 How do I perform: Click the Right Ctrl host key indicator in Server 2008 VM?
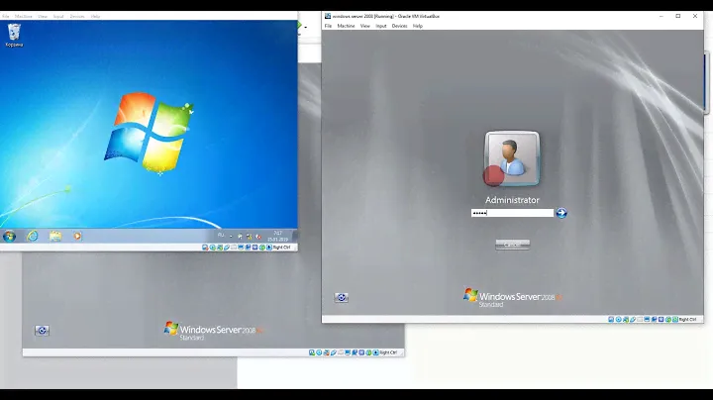pyautogui.click(x=687, y=319)
